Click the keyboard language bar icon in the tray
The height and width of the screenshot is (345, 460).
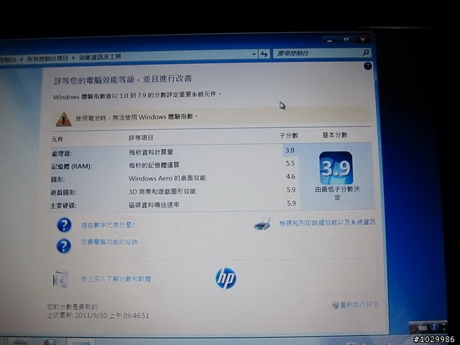423,328
